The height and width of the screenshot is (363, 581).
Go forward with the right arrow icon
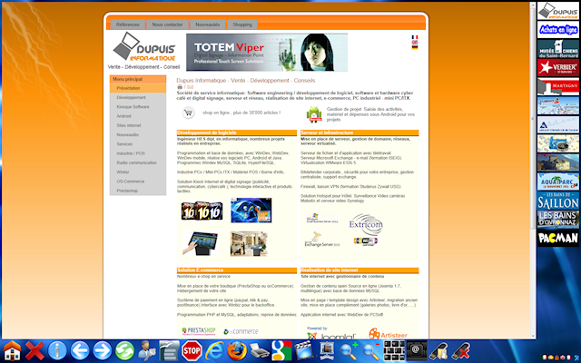[x=102, y=350]
